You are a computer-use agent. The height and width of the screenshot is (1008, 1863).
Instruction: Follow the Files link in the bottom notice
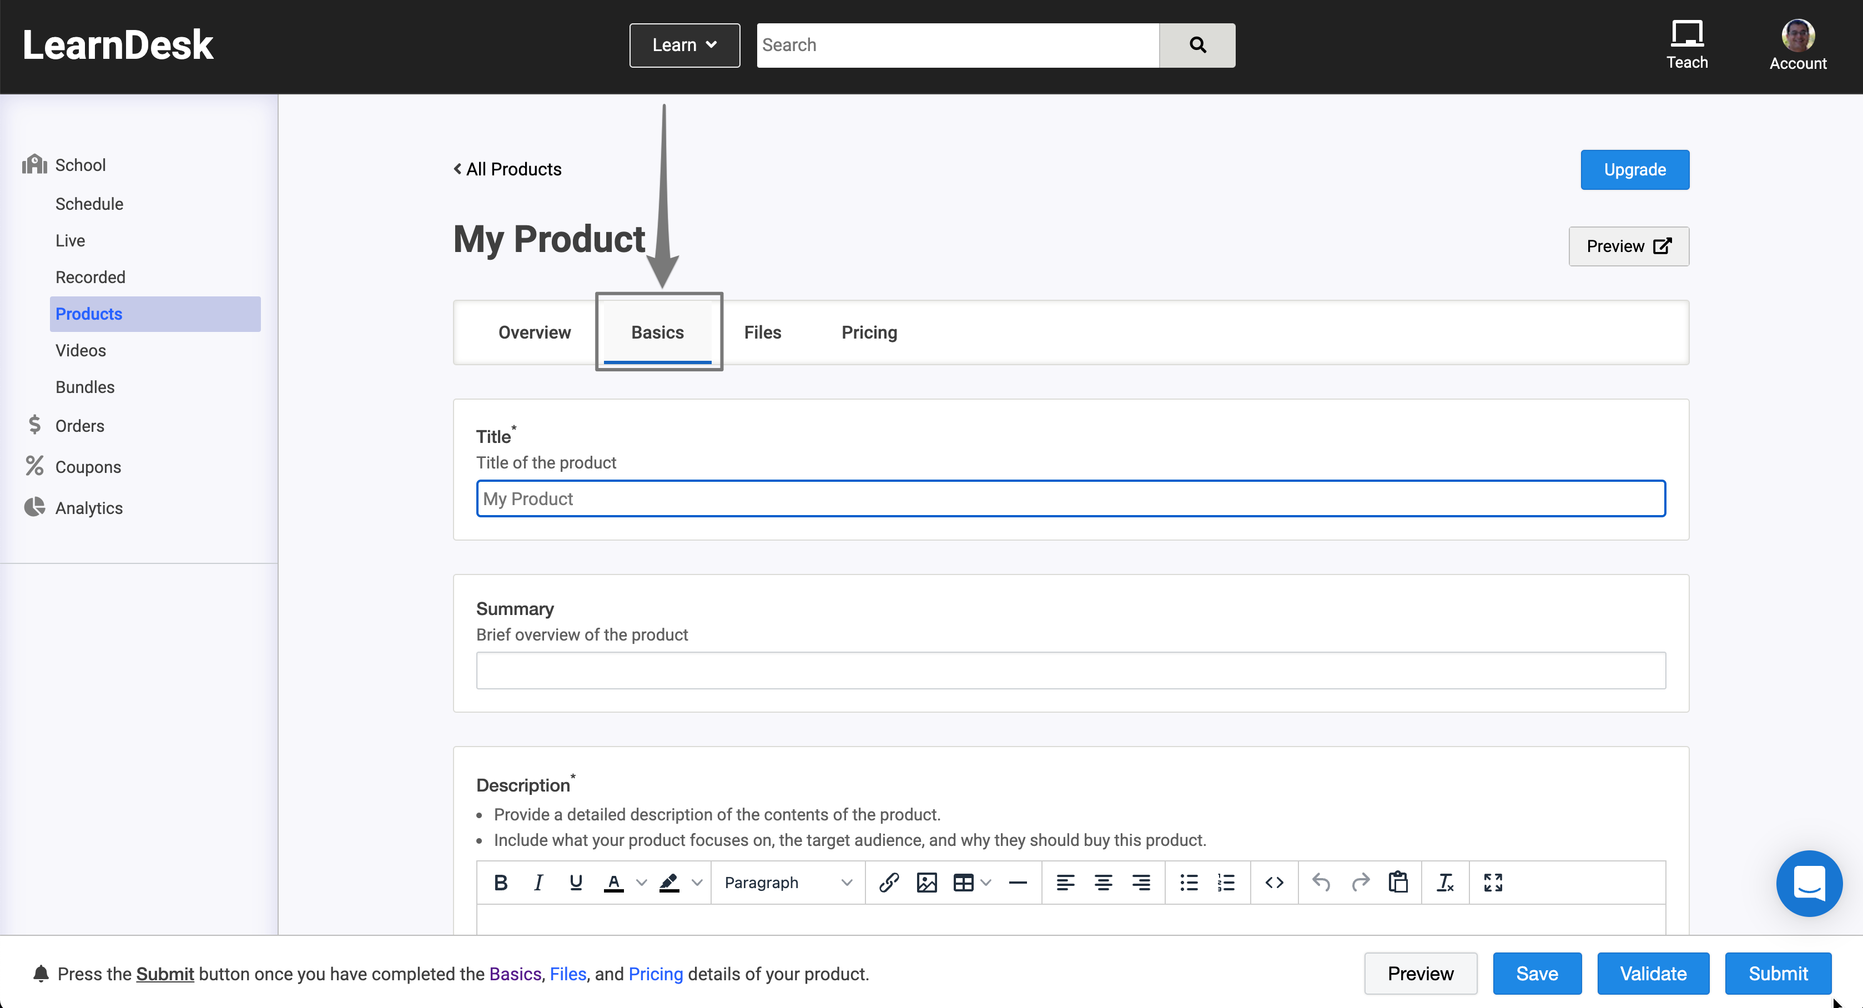(568, 974)
